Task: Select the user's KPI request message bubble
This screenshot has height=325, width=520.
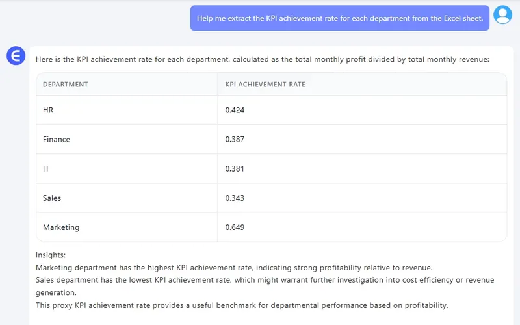Action: click(x=339, y=18)
